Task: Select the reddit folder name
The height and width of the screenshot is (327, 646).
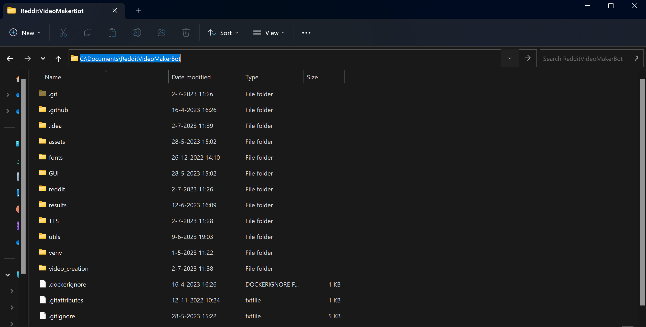Action: (x=57, y=189)
